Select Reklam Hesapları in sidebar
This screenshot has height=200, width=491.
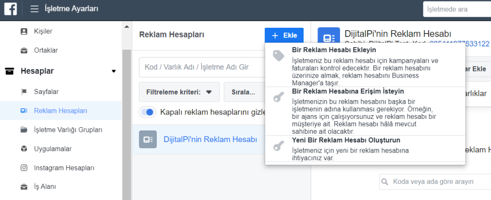tap(61, 110)
